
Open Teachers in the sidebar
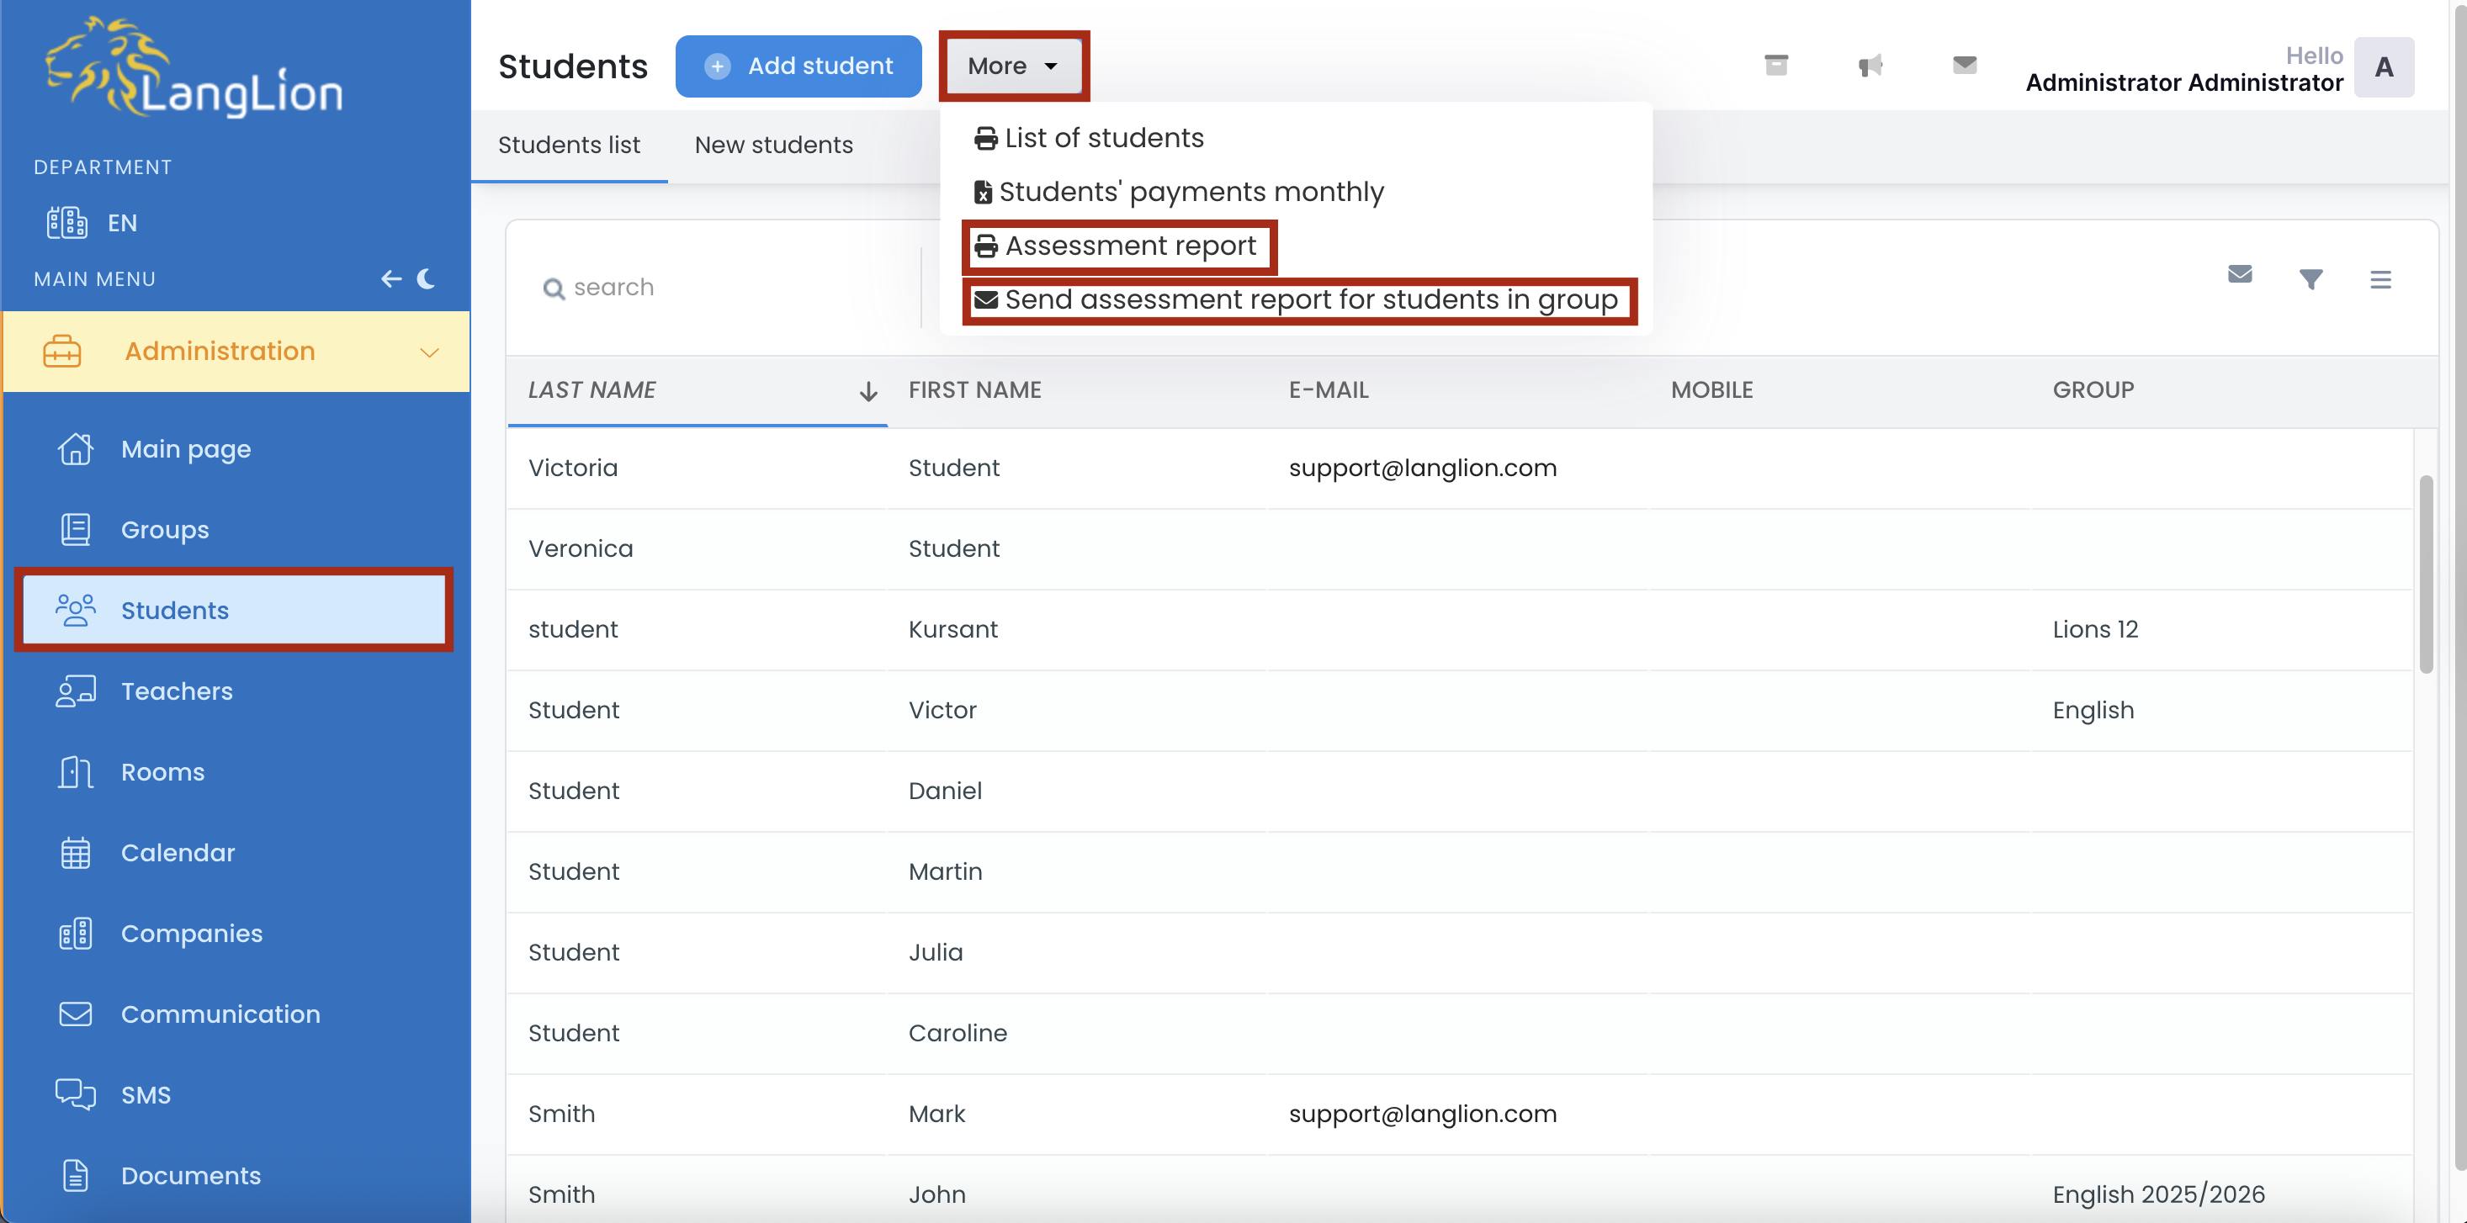tap(176, 691)
